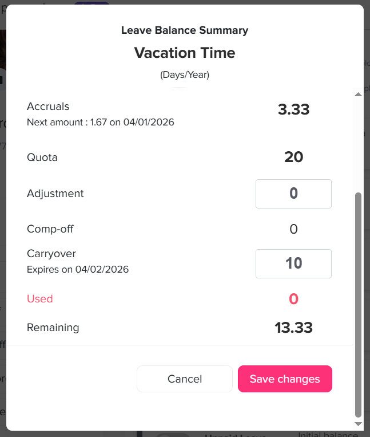
Task: Click the Vacation Time heading
Action: [x=185, y=53]
